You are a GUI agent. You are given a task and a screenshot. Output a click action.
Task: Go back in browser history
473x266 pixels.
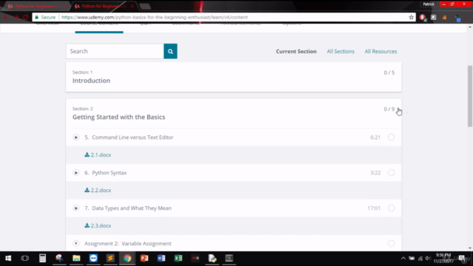[6, 17]
